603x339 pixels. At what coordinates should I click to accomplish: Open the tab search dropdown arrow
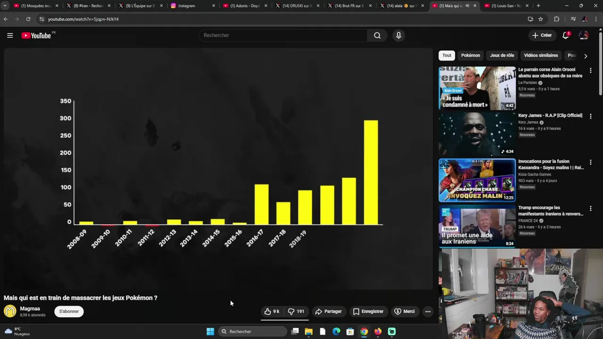5,6
